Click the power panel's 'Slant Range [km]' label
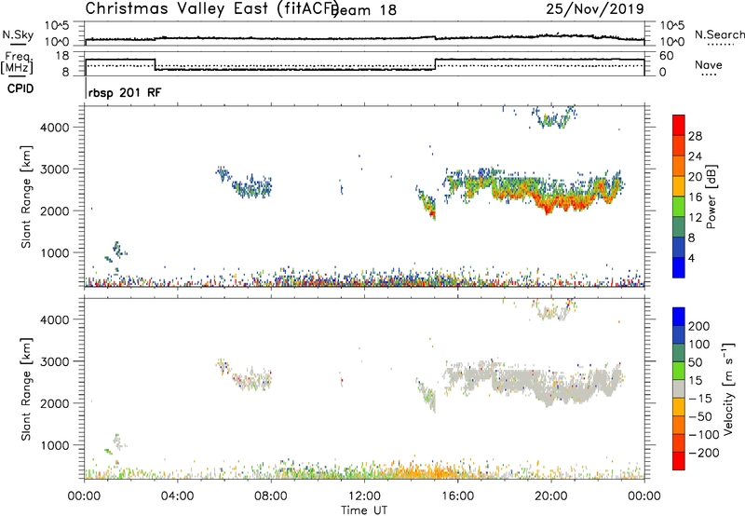Image resolution: width=745 pixels, height=516 pixels. point(26,197)
